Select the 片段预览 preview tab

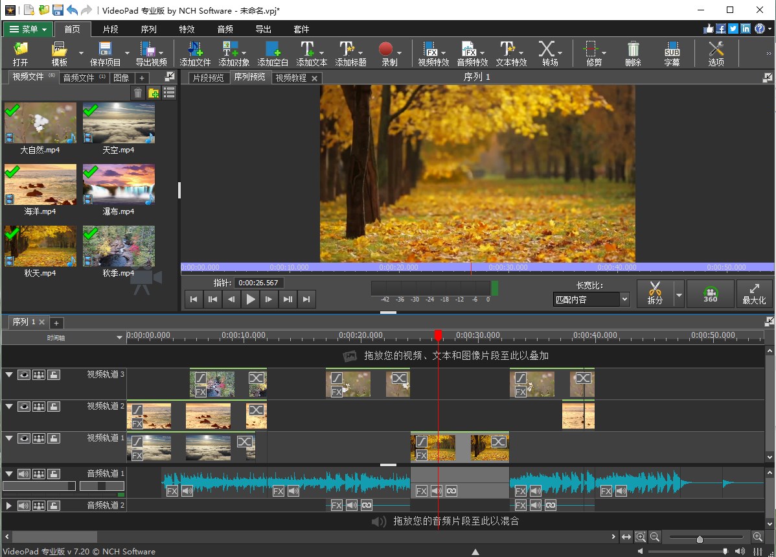click(x=209, y=78)
